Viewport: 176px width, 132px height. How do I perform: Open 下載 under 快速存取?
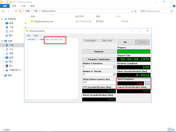[x=11, y=27]
